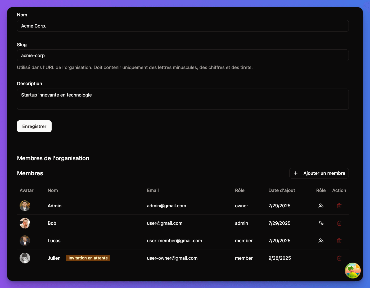Select Julien's avatar image
Viewport: 370px width, 288px height.
(x=25, y=258)
